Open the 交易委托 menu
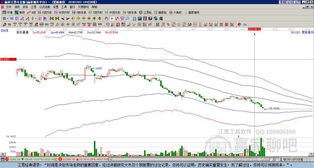This screenshot has height=168, width=314. point(83,7)
